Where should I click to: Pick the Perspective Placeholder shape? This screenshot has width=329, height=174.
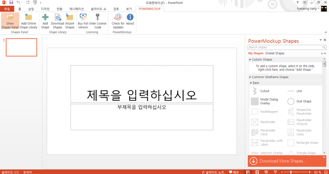pyautogui.click(x=300, y=112)
